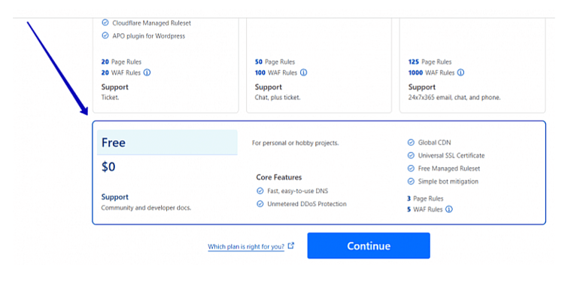This screenshot has width=565, height=295.
Task: Click 'Simple bot mitigation' feature text
Action: tap(448, 181)
